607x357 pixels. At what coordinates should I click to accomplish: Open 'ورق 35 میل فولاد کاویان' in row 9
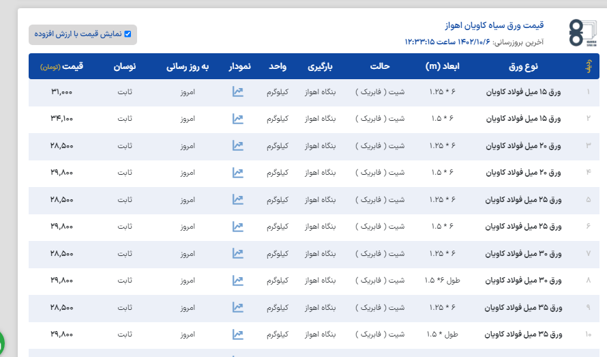[524, 307]
